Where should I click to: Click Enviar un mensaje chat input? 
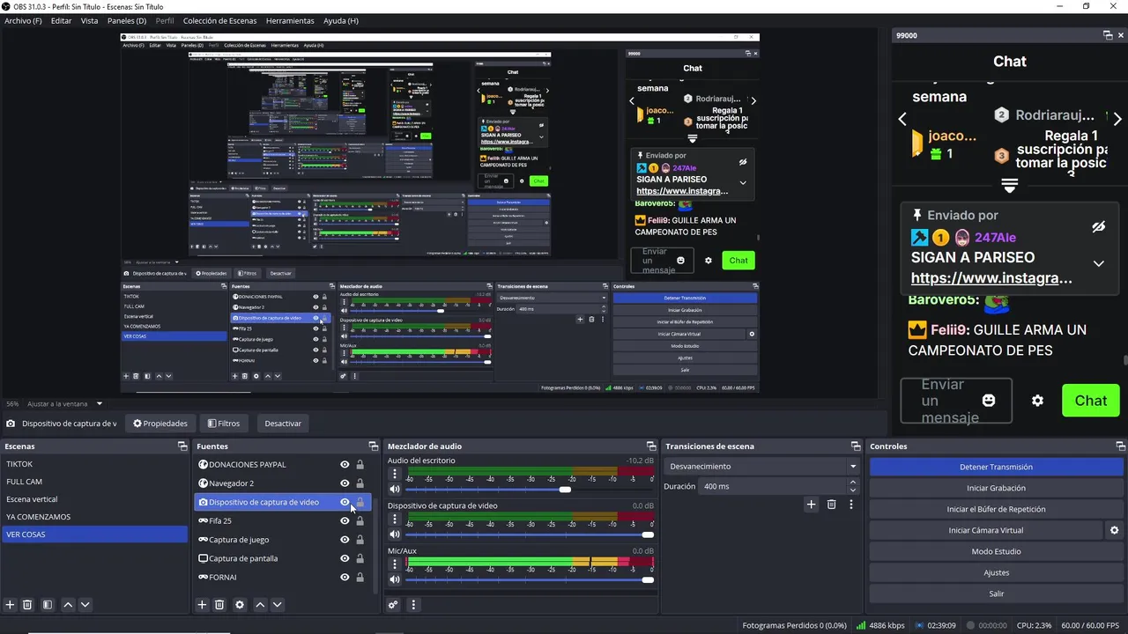[956, 401]
